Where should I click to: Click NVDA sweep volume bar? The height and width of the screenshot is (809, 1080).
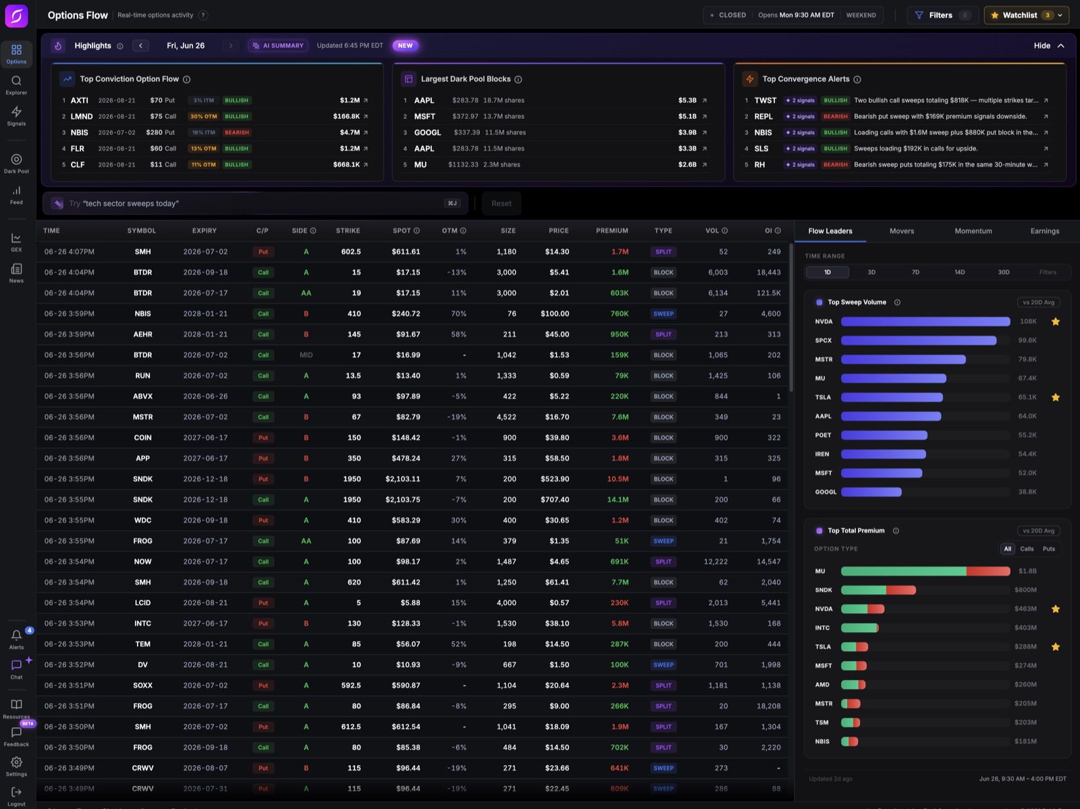(x=925, y=321)
